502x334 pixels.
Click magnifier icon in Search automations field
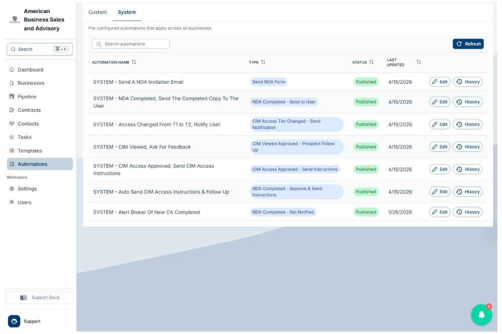click(99, 44)
